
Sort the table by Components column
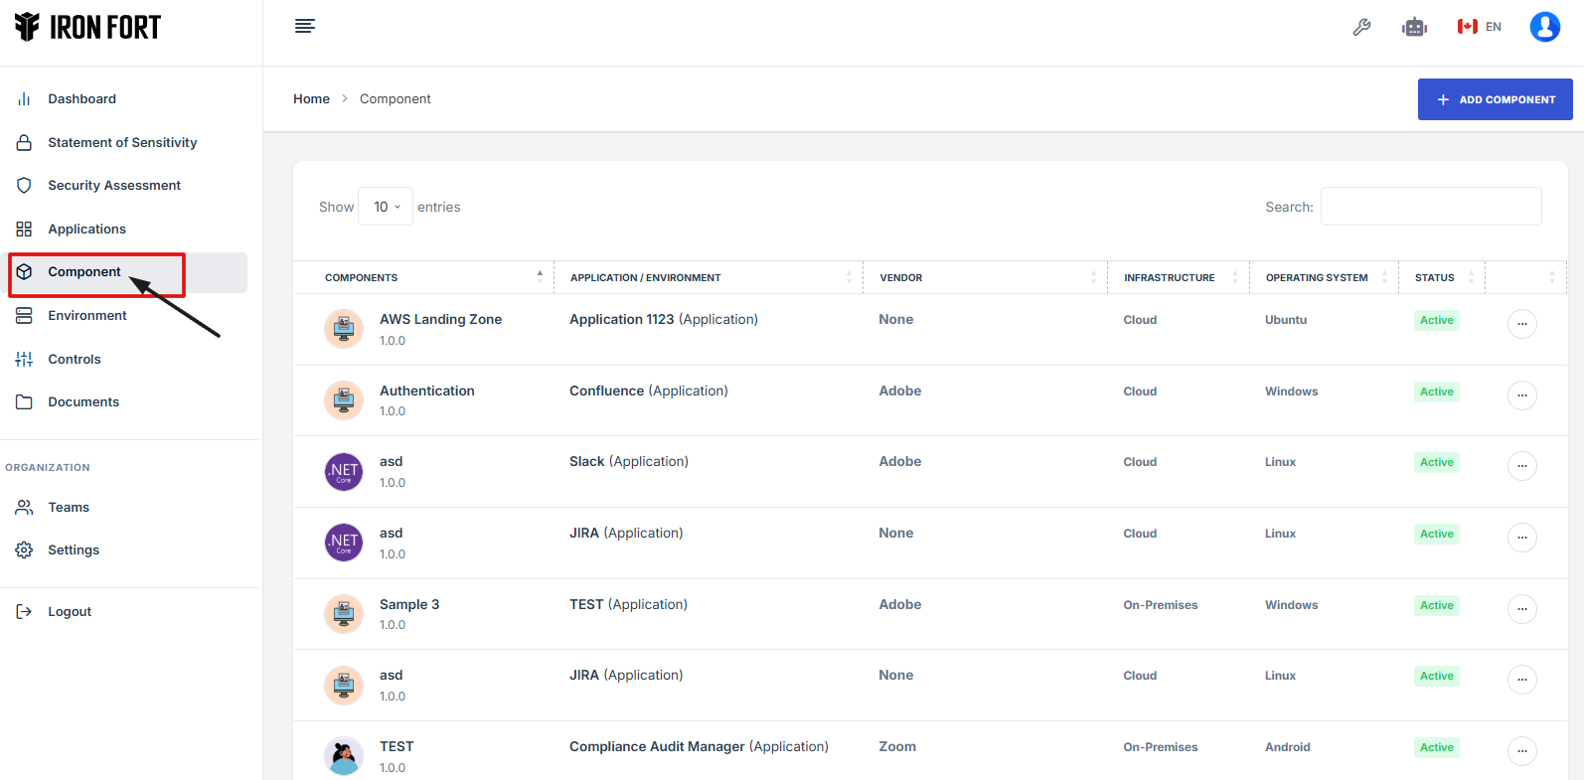(362, 278)
